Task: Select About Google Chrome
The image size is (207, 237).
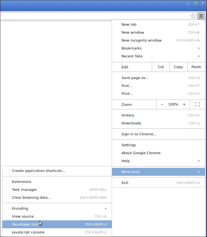Action: tap(158, 153)
